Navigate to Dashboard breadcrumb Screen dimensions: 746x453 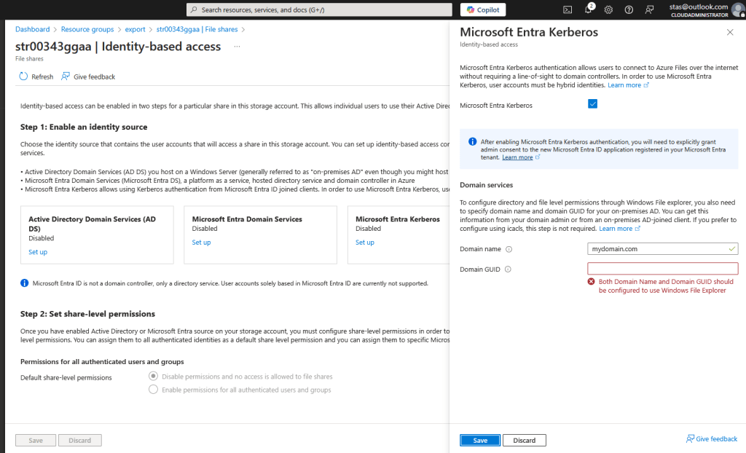click(33, 29)
